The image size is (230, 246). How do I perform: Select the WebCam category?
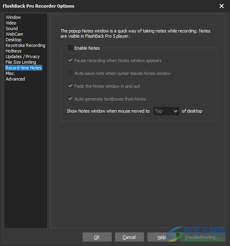(14, 34)
